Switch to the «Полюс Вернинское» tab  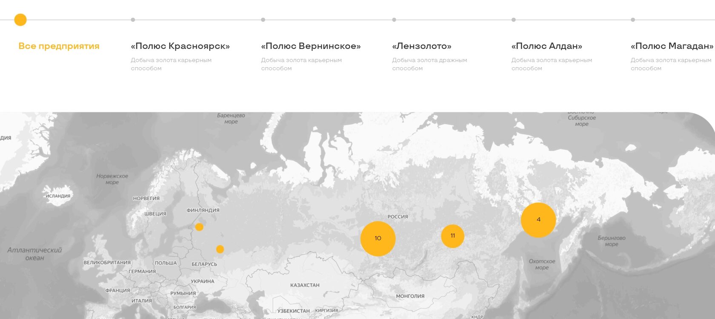coord(311,46)
